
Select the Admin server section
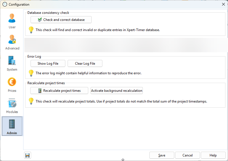[x=12, y=127]
